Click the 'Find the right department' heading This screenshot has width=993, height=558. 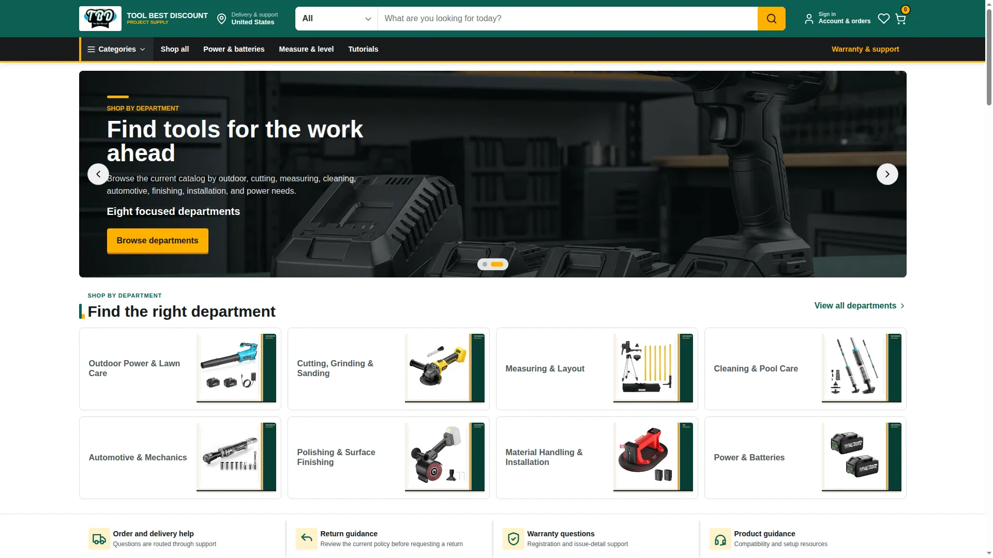tap(182, 312)
